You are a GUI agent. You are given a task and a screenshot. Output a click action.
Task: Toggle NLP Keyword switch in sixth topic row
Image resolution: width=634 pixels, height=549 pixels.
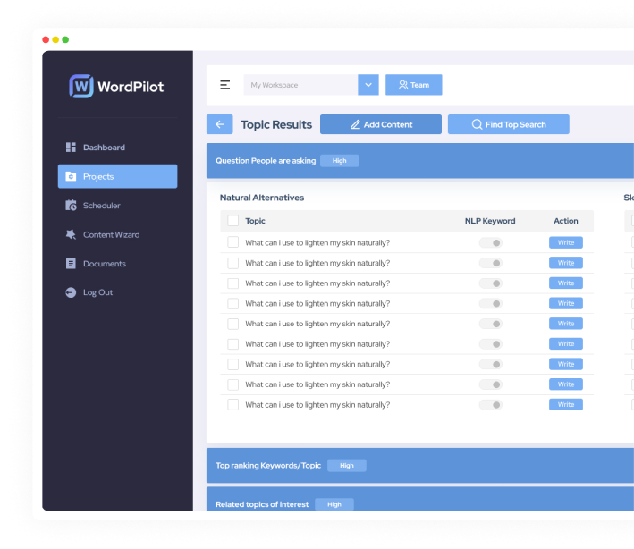pos(490,344)
